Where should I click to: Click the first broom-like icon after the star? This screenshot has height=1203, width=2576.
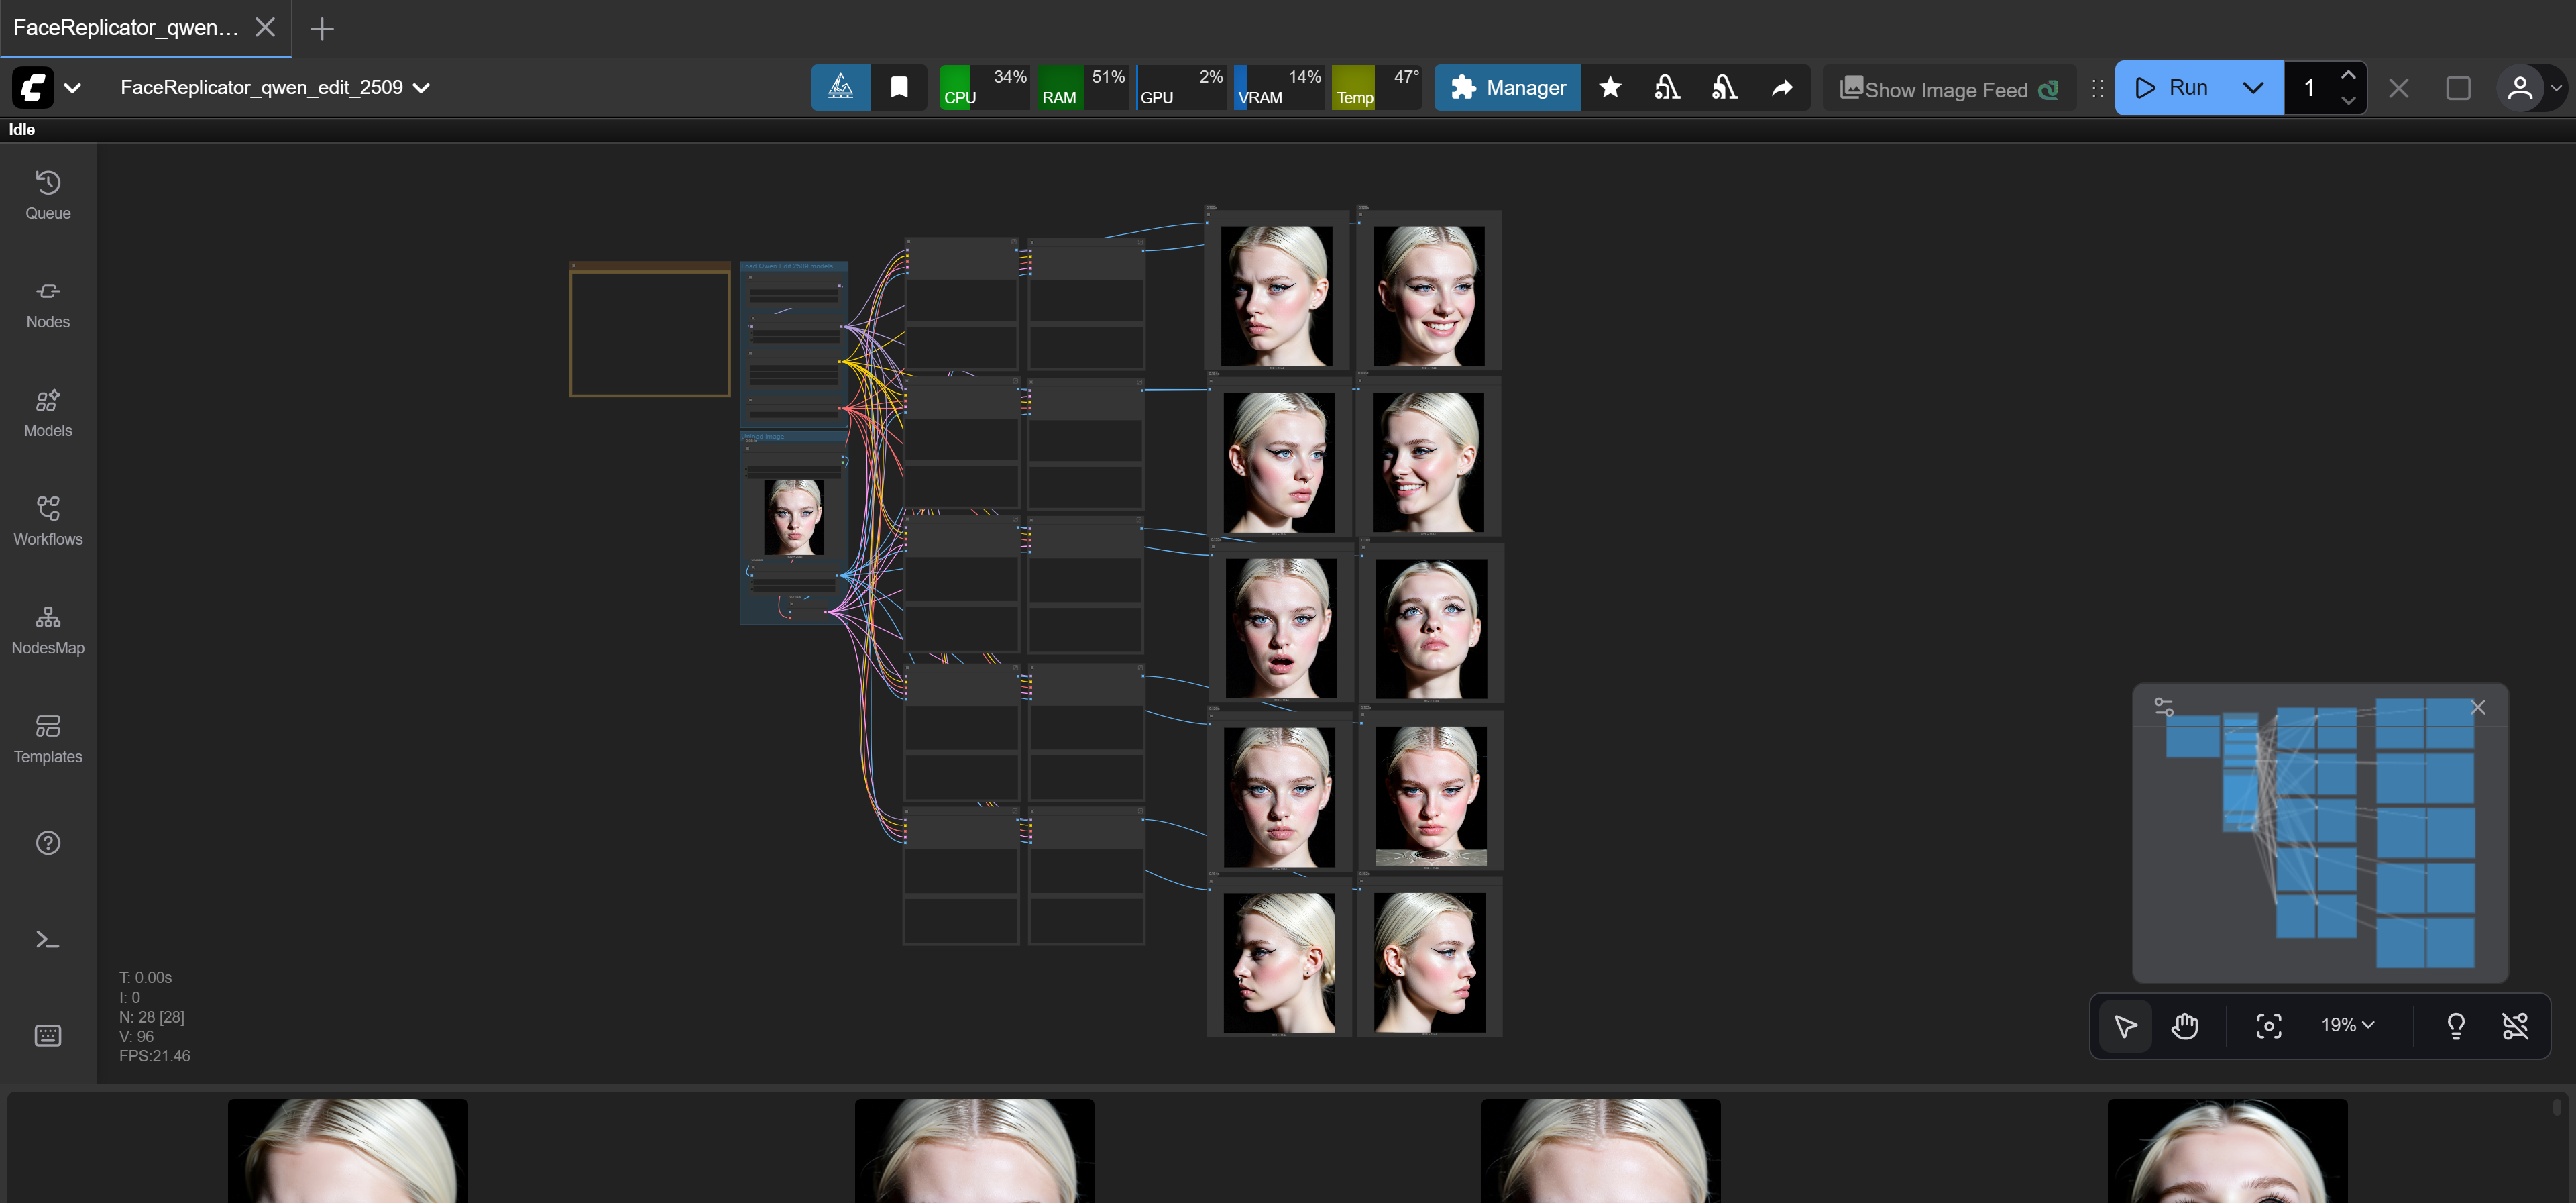(1667, 88)
